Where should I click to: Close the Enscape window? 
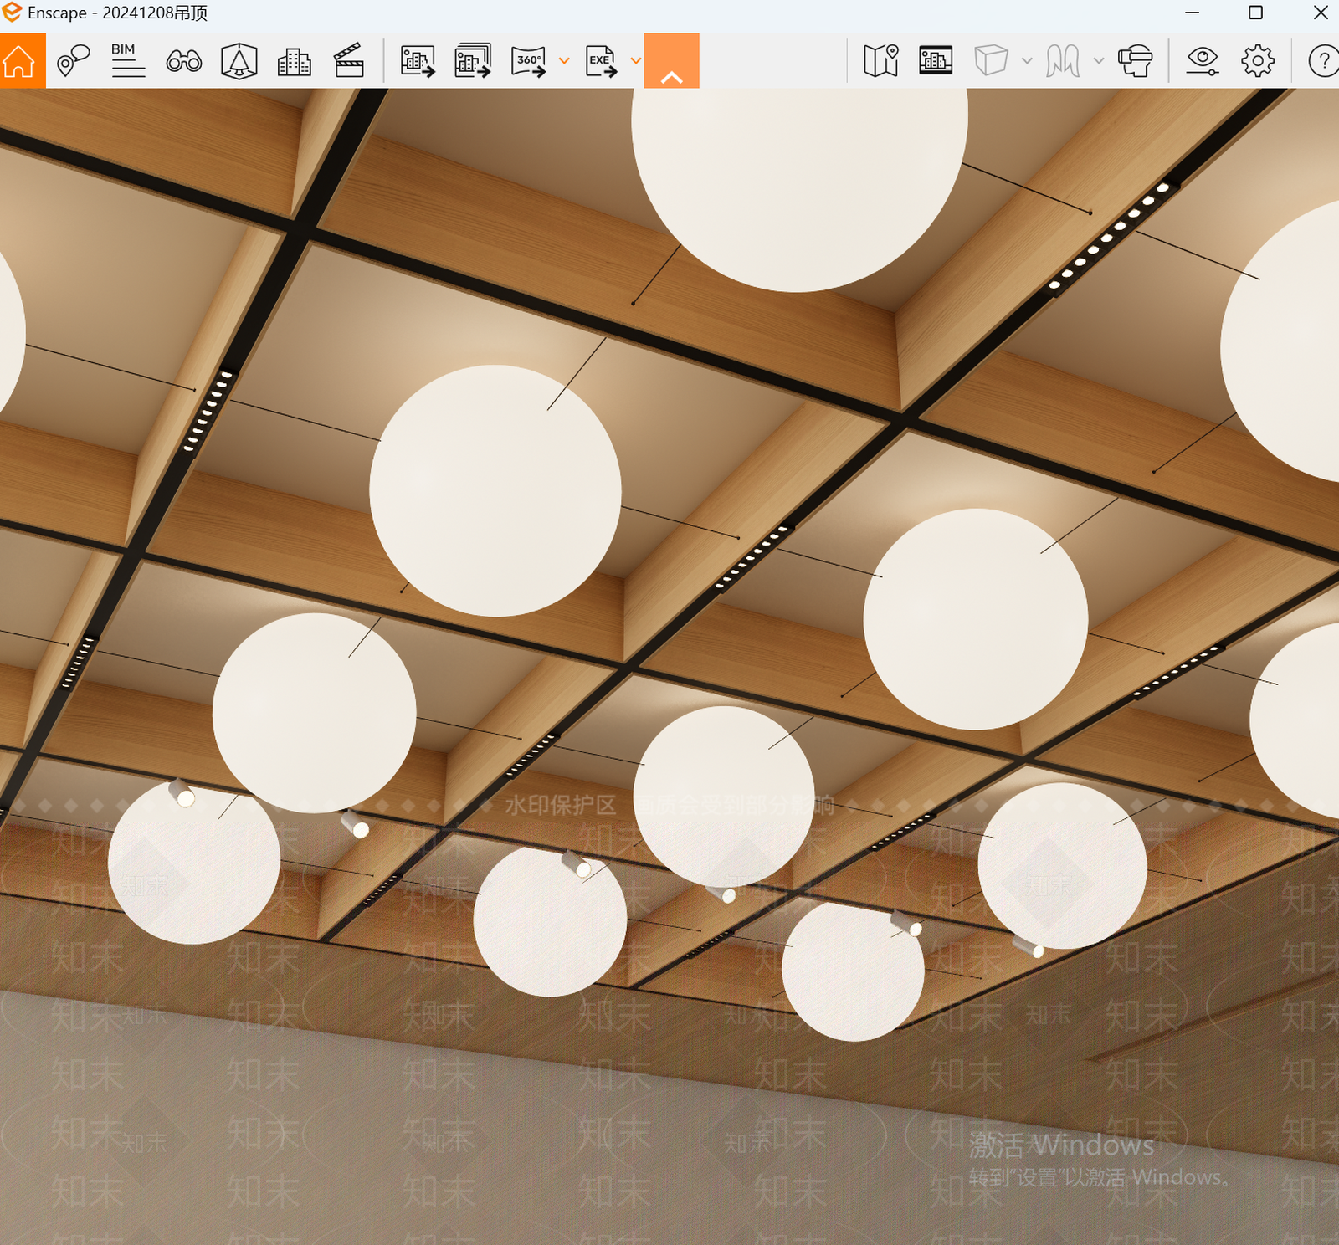1321,13
